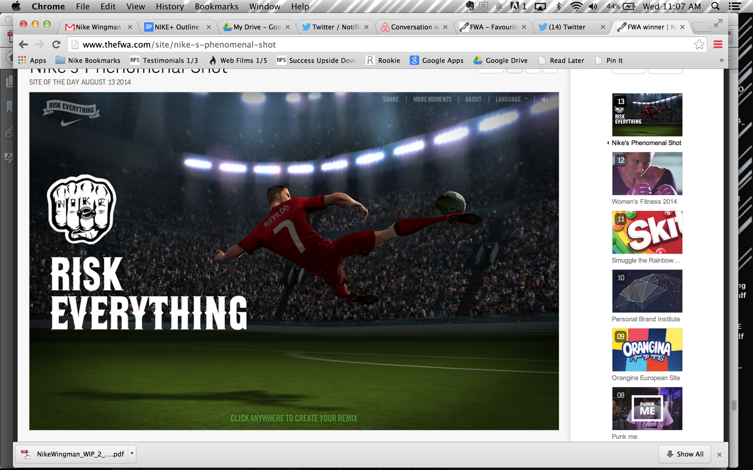
Task: Expand the bookmarks overflow chevron
Action: [x=722, y=60]
